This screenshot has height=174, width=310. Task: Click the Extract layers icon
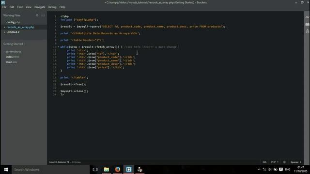pos(307,31)
